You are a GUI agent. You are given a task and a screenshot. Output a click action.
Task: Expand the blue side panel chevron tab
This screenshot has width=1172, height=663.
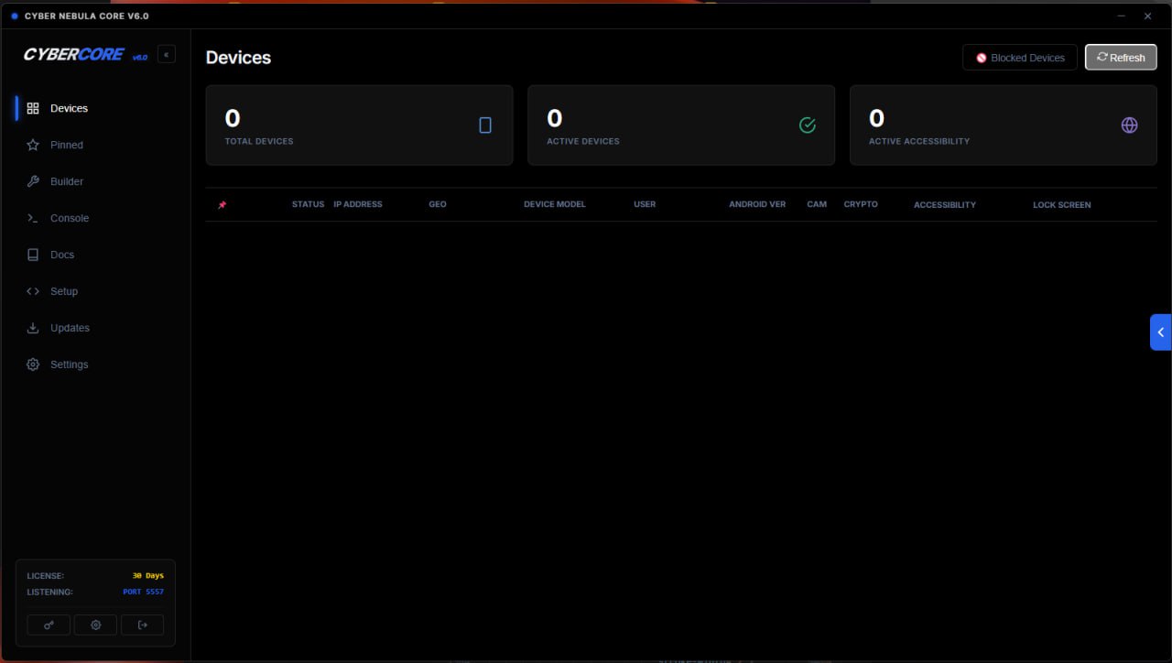click(x=1161, y=332)
